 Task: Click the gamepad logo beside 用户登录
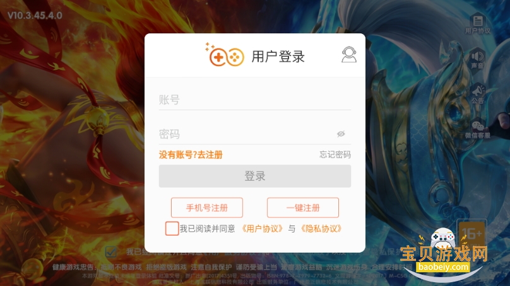225,55
